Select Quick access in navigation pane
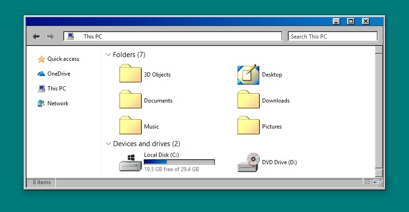Image resolution: width=409 pixels, height=212 pixels. pos(63,59)
